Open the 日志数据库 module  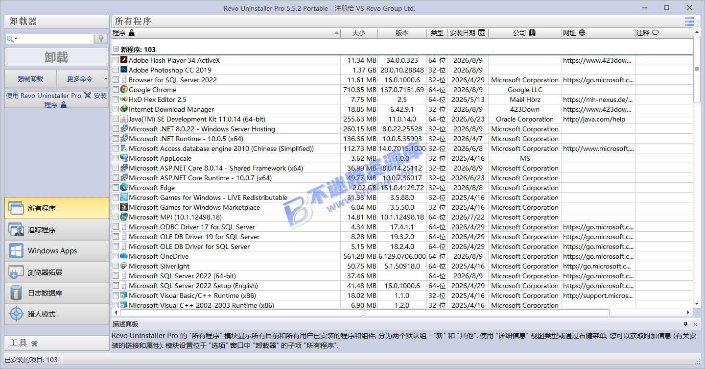click(x=56, y=293)
